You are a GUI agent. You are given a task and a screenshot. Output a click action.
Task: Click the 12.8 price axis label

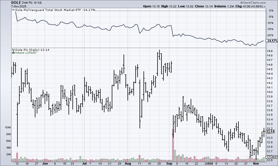[270, 147]
